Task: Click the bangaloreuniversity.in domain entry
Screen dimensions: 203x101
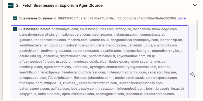Action: click(x=37, y=35)
